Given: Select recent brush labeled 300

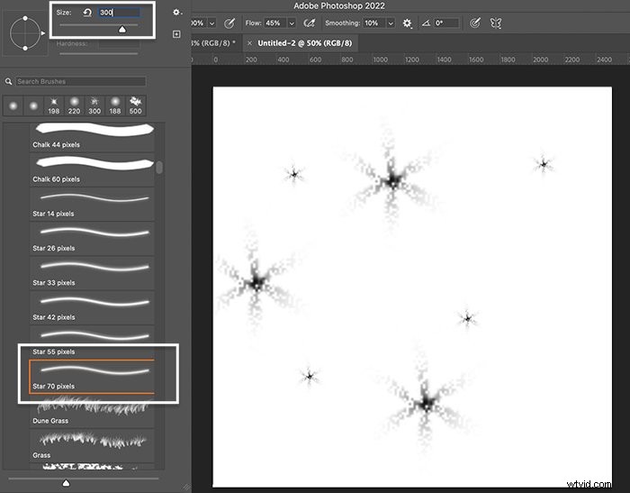Looking at the screenshot, I should point(94,105).
